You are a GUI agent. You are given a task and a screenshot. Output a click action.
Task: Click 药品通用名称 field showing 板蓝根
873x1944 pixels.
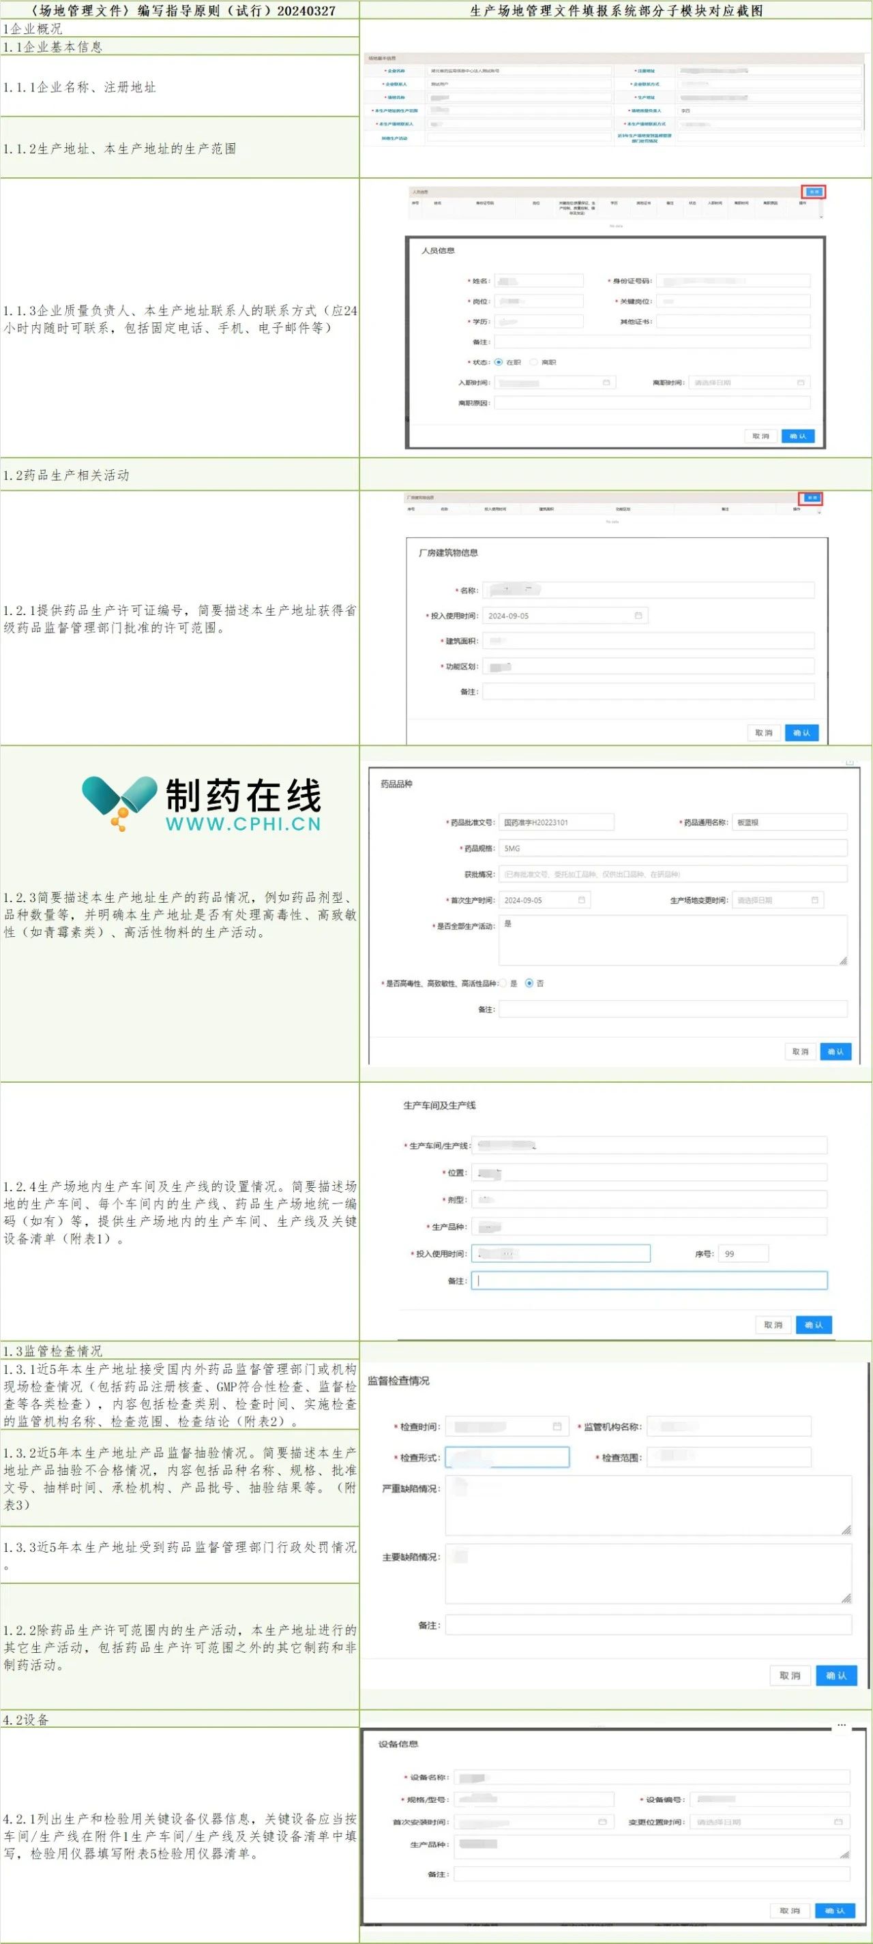click(789, 822)
